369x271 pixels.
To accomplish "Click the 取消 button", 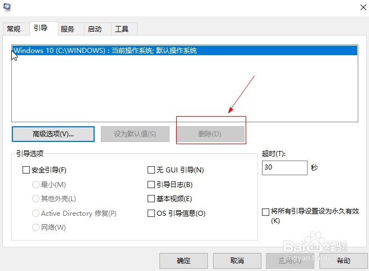I will click(237, 261).
